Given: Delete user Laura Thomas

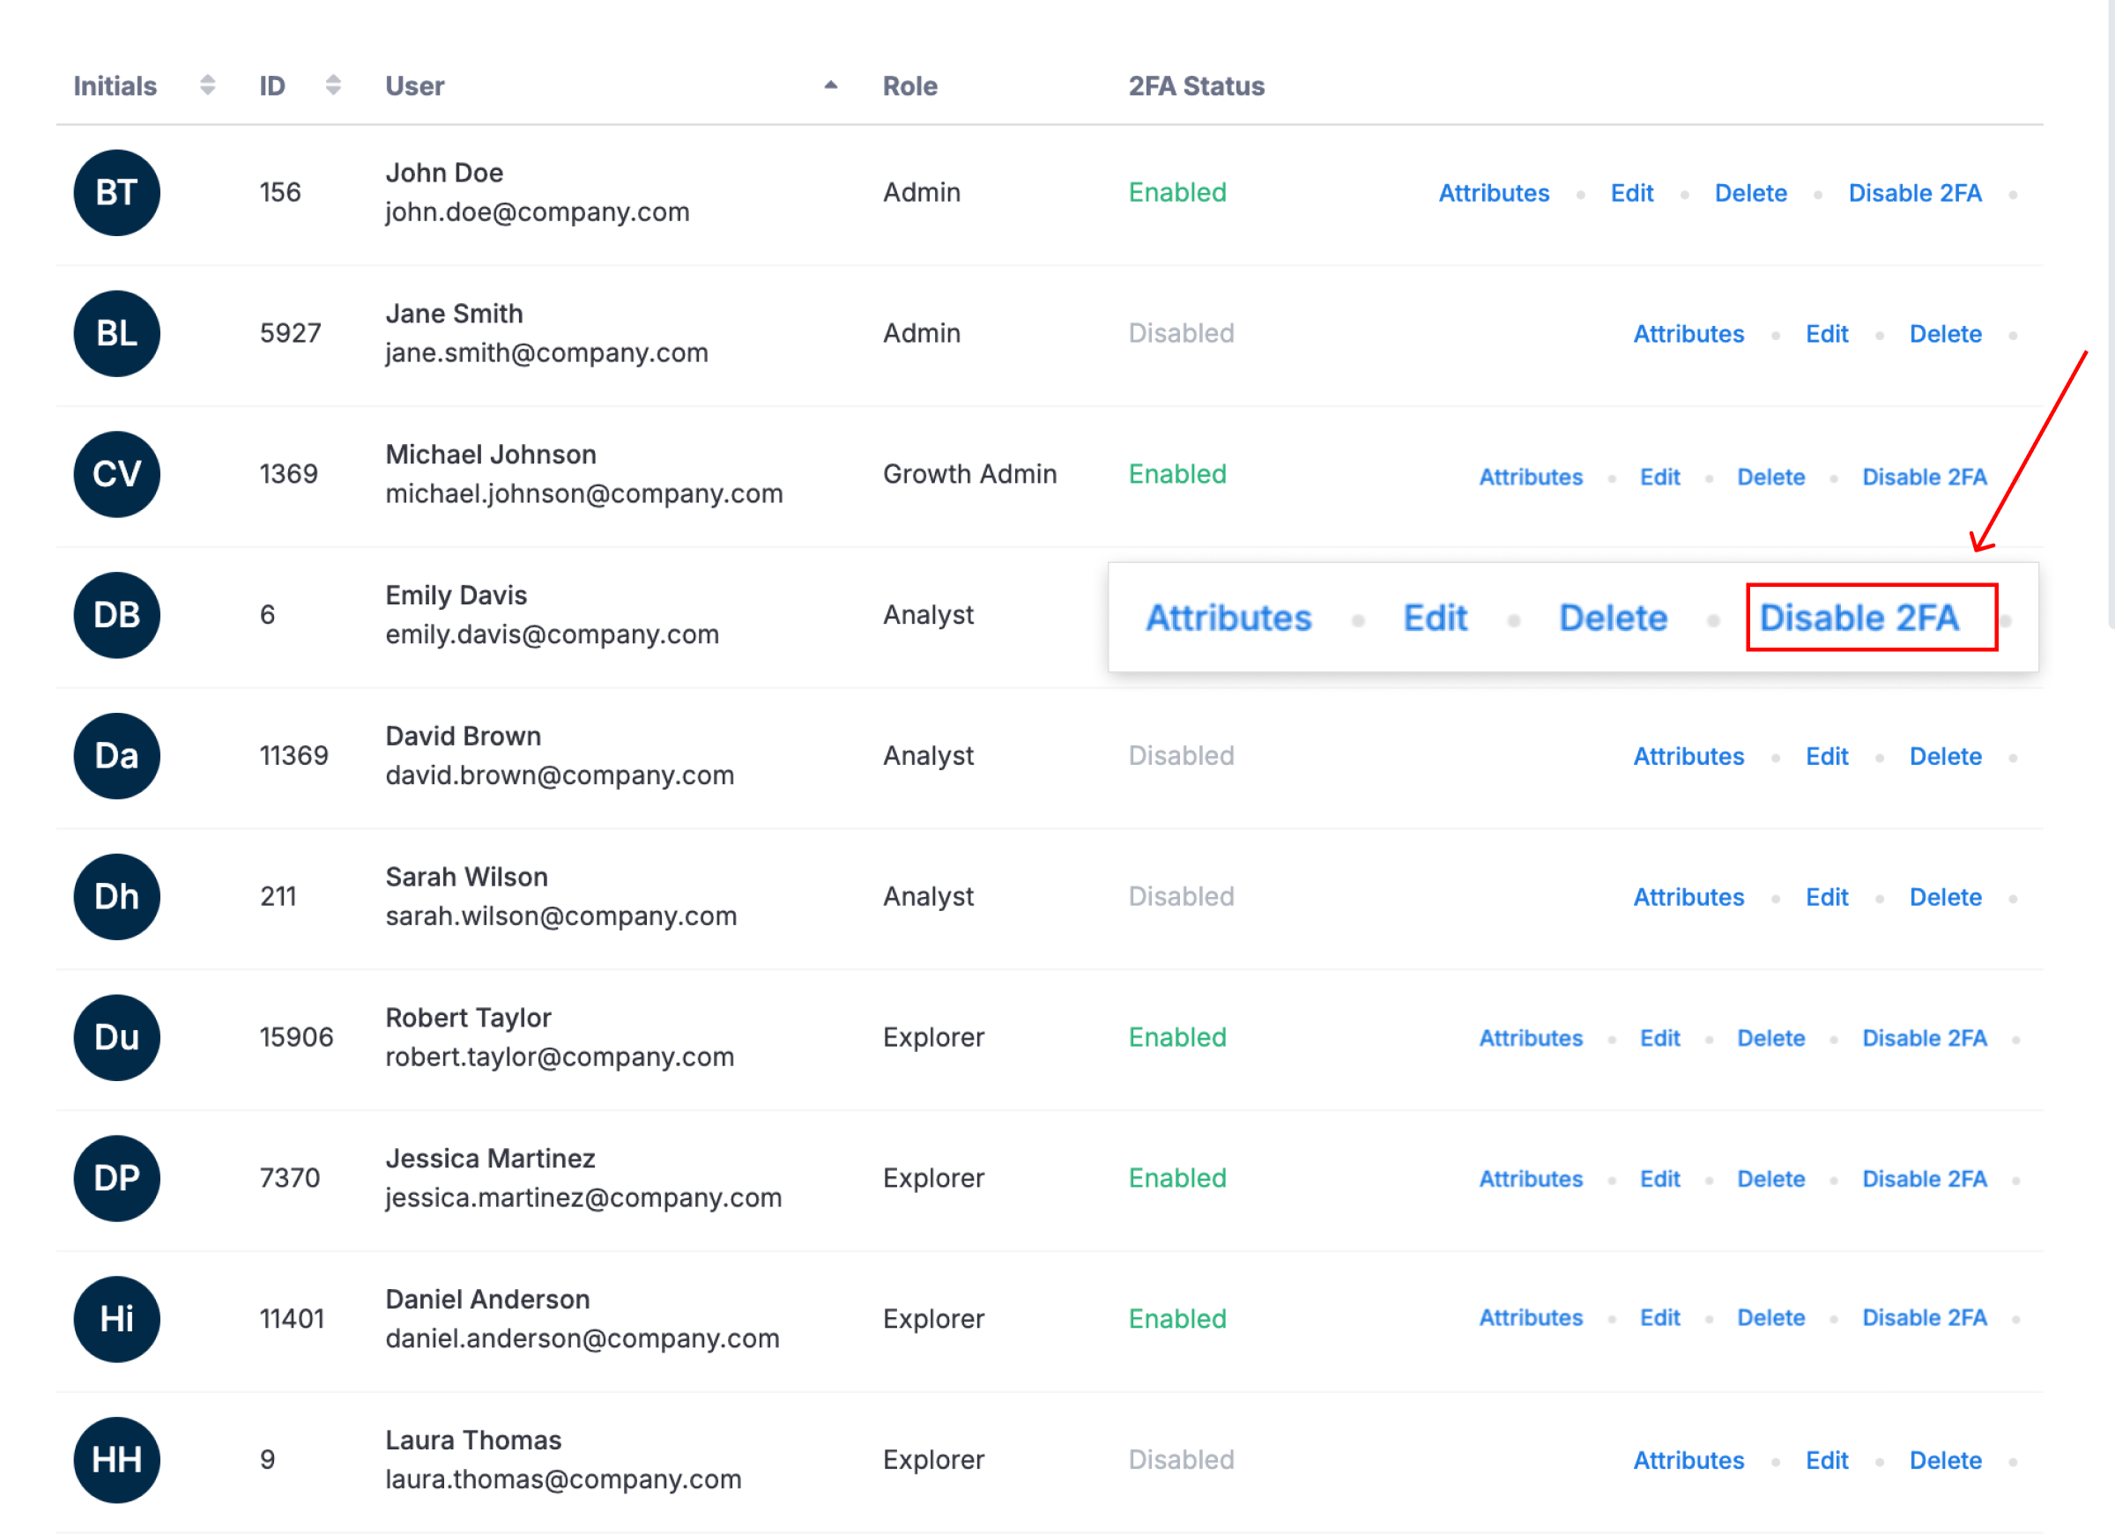Looking at the screenshot, I should 1946,1460.
